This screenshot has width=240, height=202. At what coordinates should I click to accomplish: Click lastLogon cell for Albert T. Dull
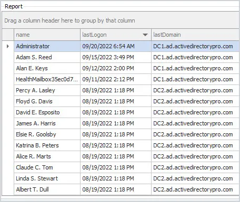(x=116, y=189)
